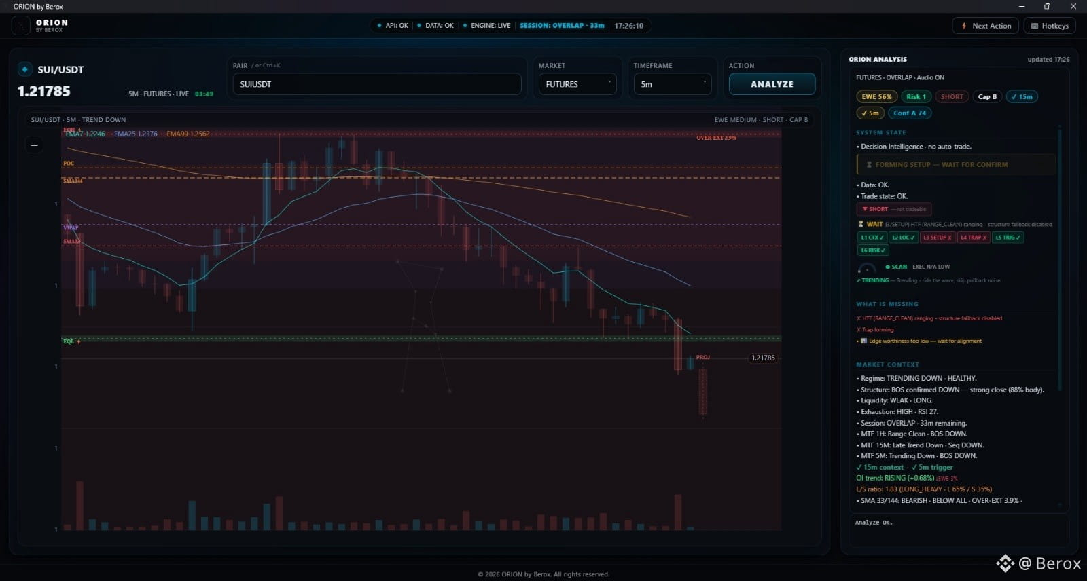Viewport: 1087px width, 581px height.
Task: Click 'MTF 1H: Range Clean · BOS DOWN' line
Action: [x=912, y=434]
